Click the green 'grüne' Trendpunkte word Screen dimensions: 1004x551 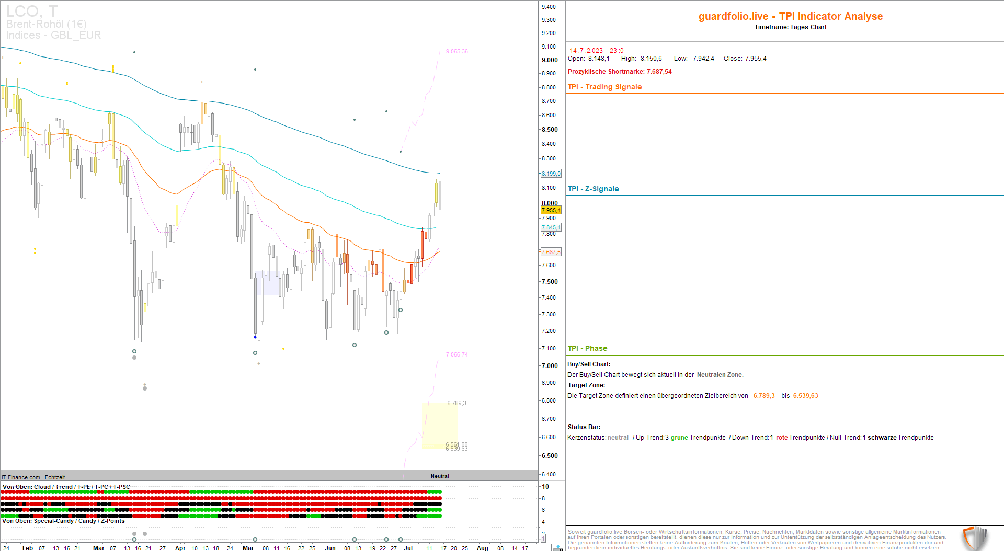[x=679, y=438]
